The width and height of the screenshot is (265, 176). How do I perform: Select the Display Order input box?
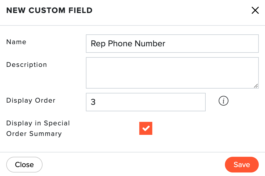coord(146,102)
